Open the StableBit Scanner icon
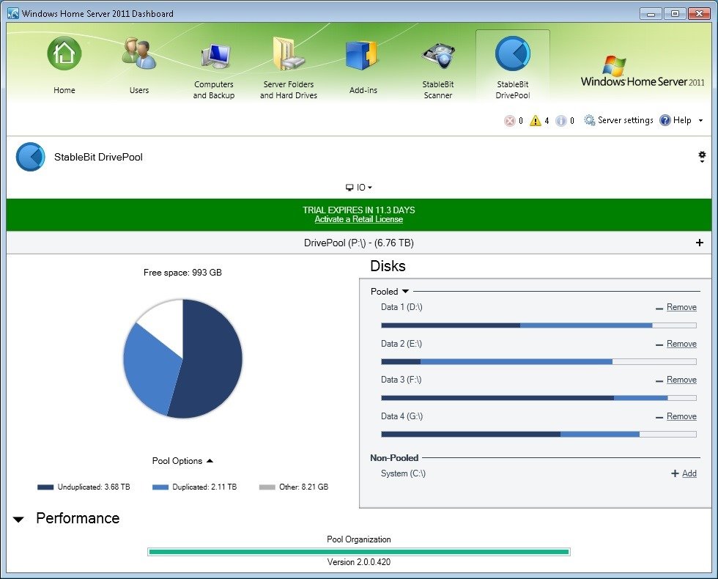This screenshot has width=718, height=579. pyautogui.click(x=438, y=57)
